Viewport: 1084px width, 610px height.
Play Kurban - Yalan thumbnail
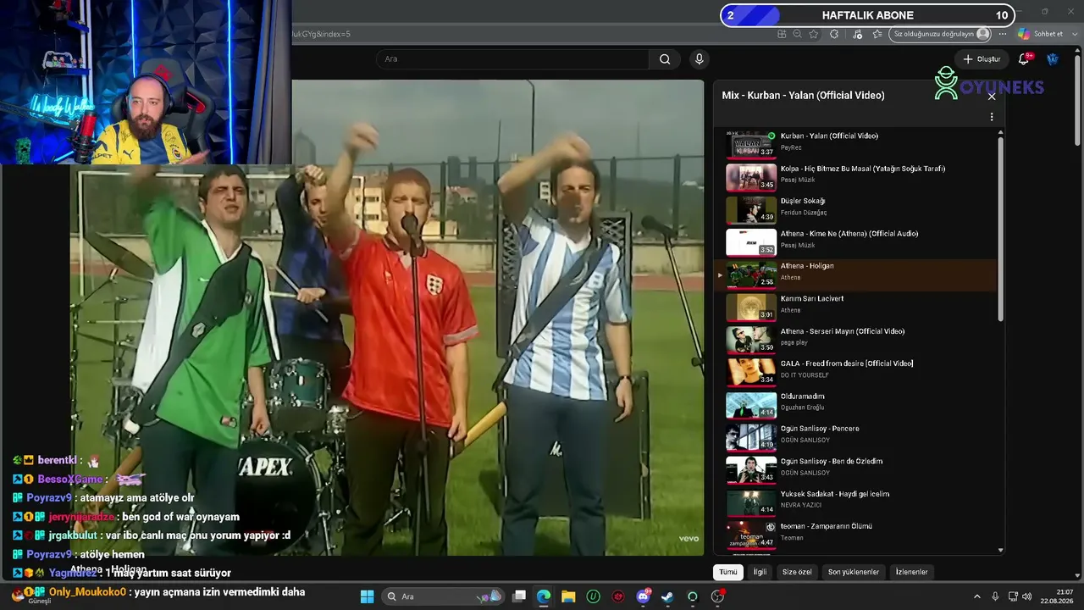click(x=751, y=145)
